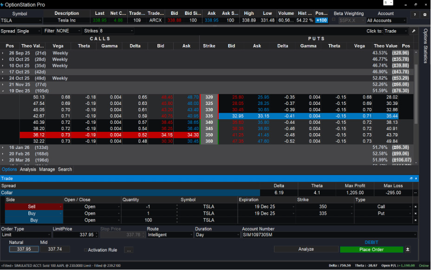Pop out the Trade panel window icon
The height and width of the screenshot is (270, 431).
click(x=411, y=178)
